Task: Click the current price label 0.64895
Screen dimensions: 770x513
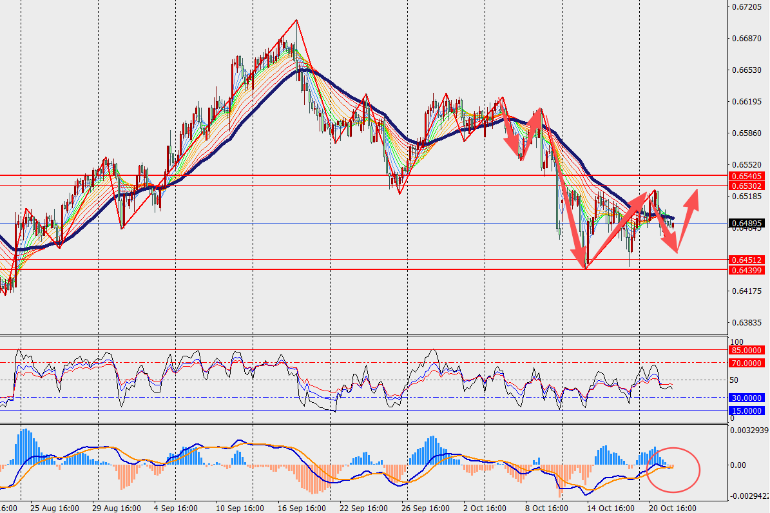Action: point(747,224)
